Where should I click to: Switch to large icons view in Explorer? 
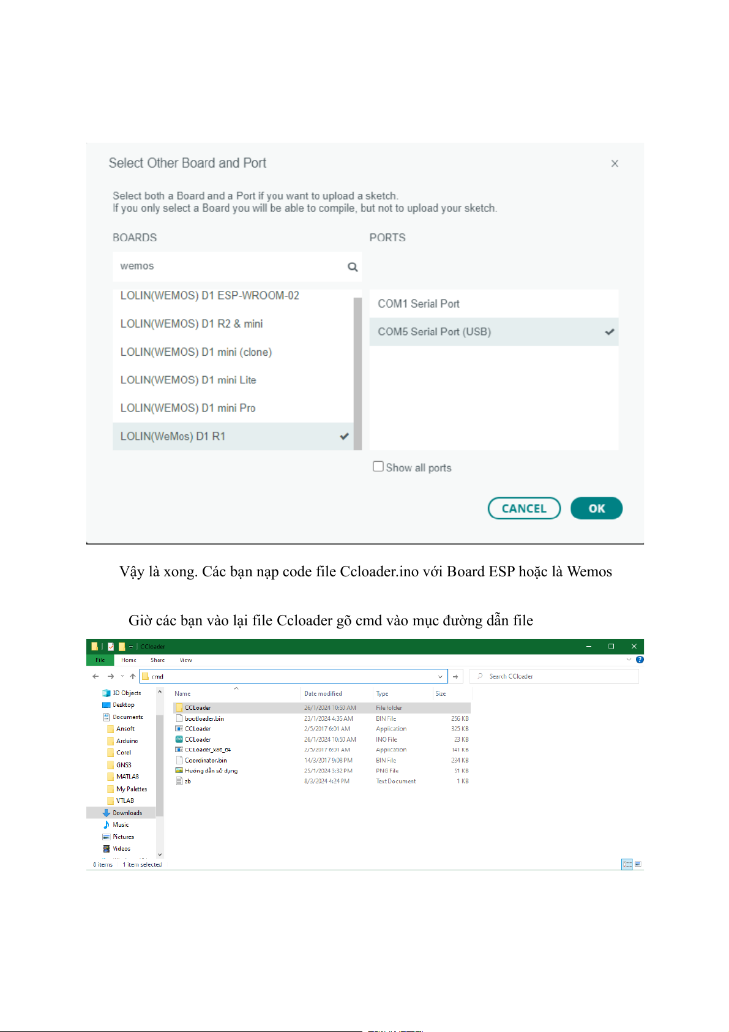tap(638, 864)
